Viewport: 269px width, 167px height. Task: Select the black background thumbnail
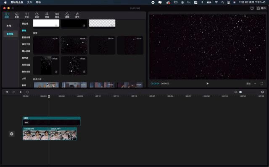[x=74, y=23]
